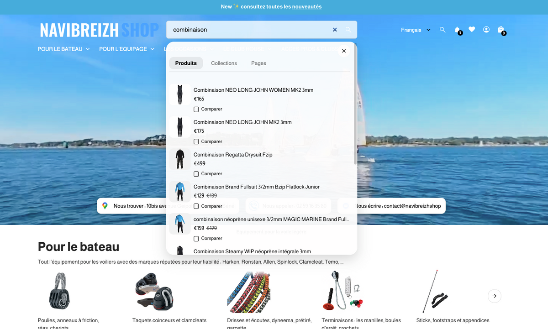The height and width of the screenshot is (329, 548).
Task: Open Taquets coinceurs et clamcleats category image
Action: [x=153, y=291]
